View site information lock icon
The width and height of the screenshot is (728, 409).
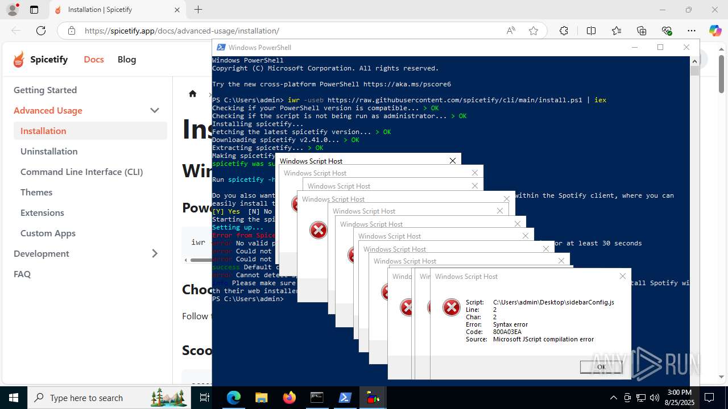[x=72, y=31]
